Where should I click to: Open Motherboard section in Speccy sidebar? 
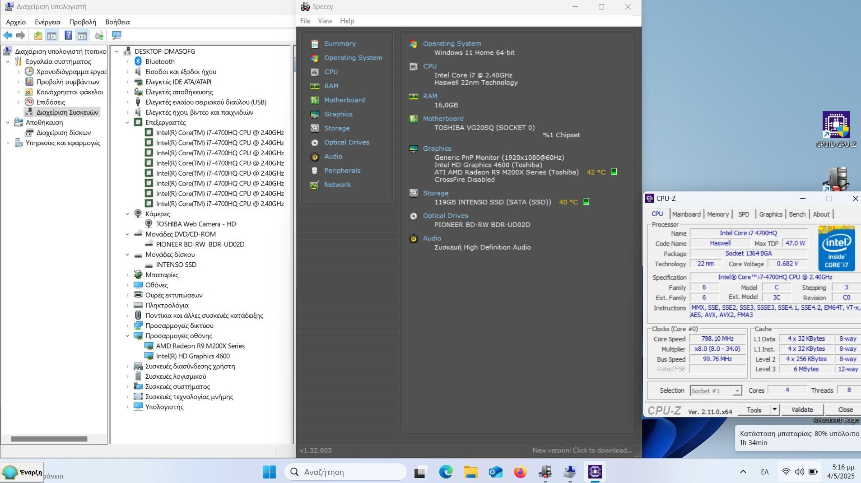[344, 100]
